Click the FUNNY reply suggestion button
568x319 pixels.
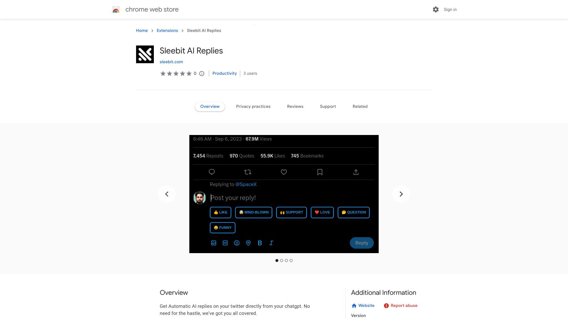(222, 227)
